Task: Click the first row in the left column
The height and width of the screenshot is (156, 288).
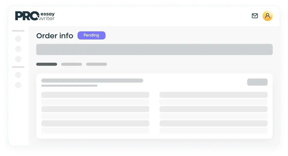Action: [95, 95]
